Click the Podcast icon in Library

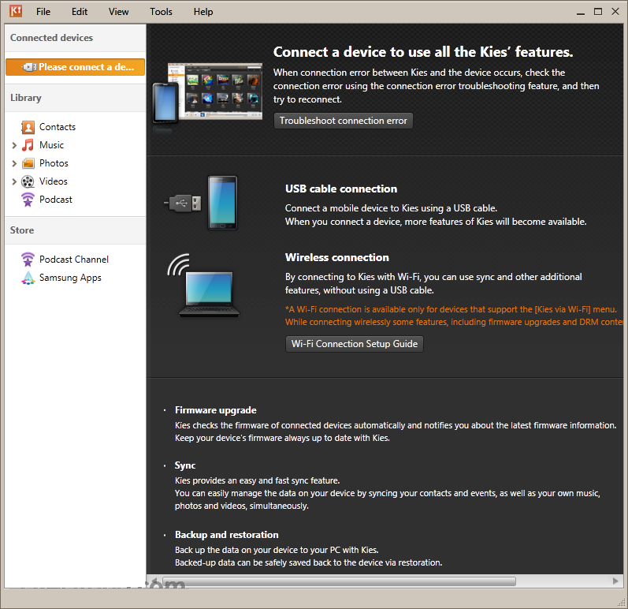[x=28, y=200]
